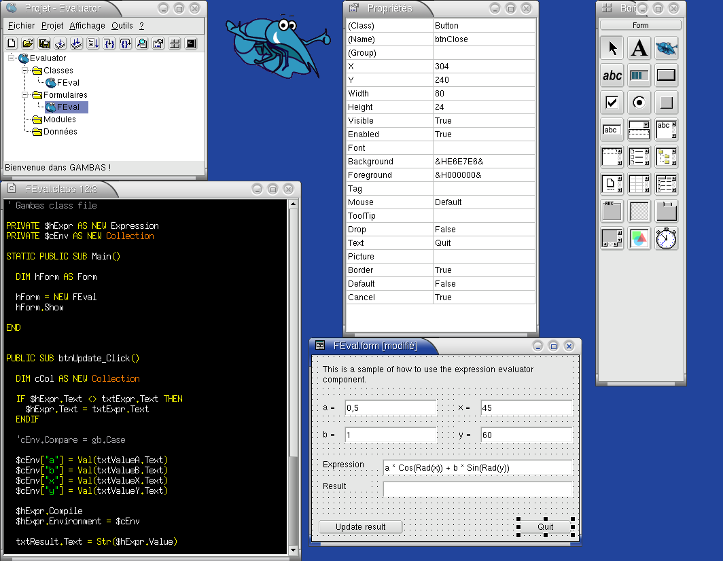Open the ? help menu
Viewport: 723px width, 561px height.
(141, 26)
